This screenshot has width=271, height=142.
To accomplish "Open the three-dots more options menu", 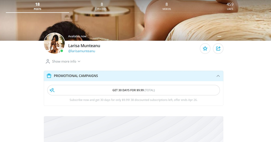I will tap(219, 36).
